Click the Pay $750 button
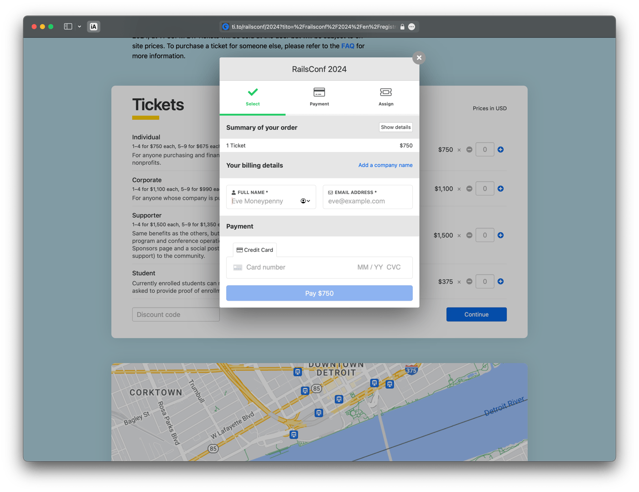 319,293
